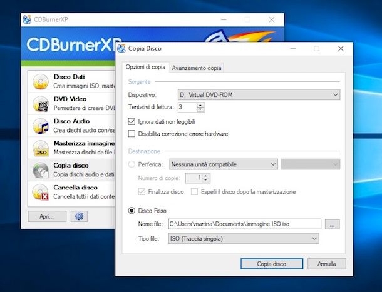The height and width of the screenshot is (292, 382).
Task: Select the DVD Video entry text
Action: (70, 99)
